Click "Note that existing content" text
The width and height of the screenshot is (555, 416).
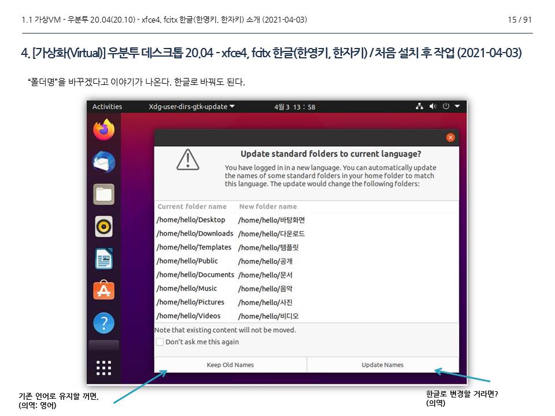pos(225,330)
